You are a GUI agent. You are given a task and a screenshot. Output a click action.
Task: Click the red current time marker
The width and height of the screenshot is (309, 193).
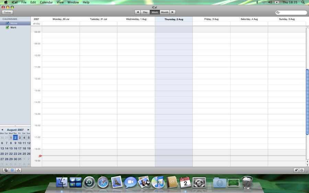tap(40, 156)
